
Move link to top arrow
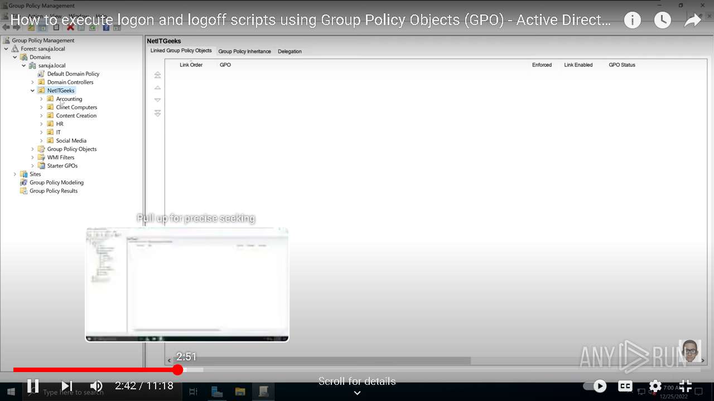[157, 75]
